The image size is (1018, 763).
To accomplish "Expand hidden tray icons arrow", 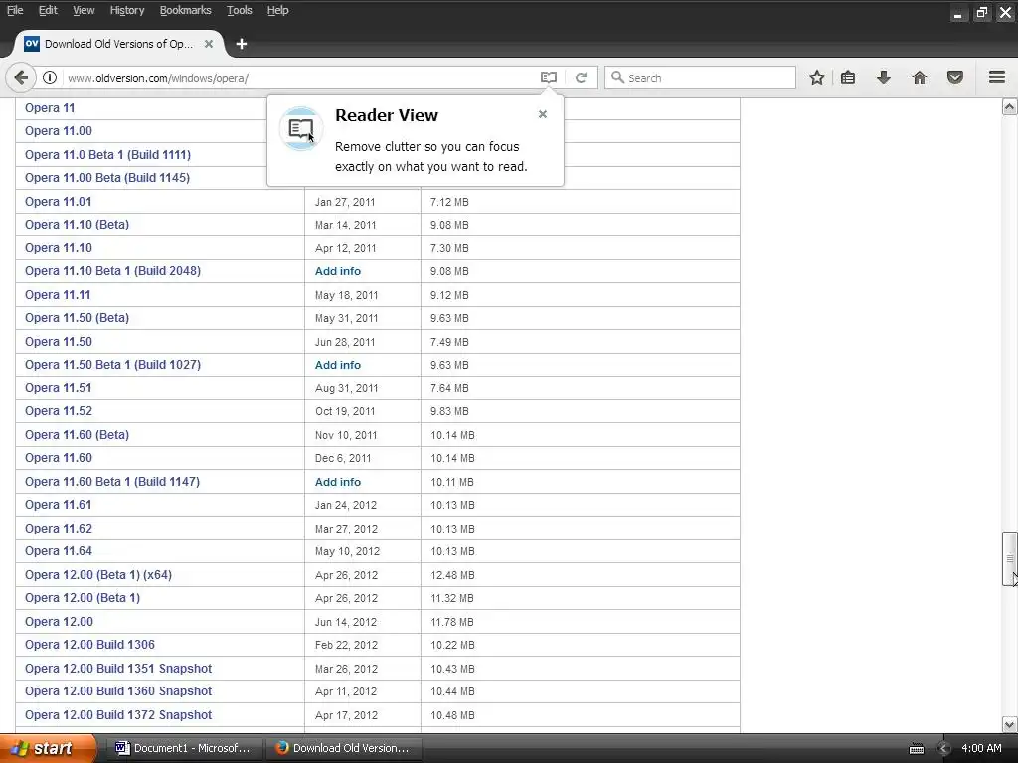I will point(944,749).
